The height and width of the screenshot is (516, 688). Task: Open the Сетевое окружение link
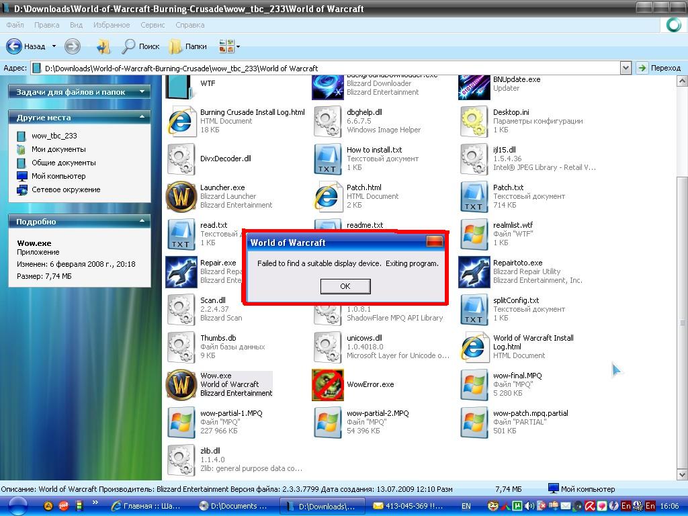[66, 189]
